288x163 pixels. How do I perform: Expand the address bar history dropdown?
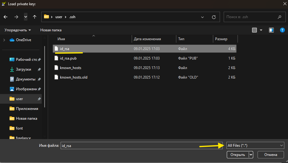pos(202,17)
